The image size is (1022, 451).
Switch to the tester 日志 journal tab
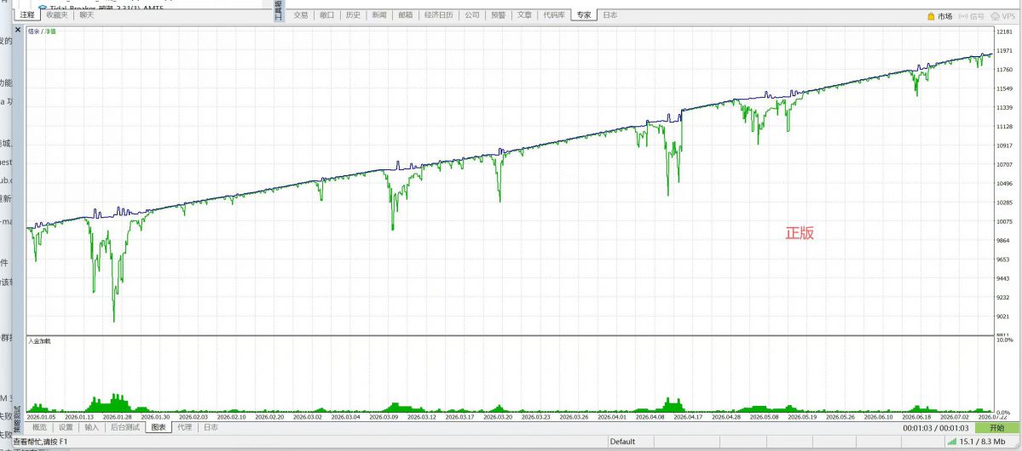point(211,427)
